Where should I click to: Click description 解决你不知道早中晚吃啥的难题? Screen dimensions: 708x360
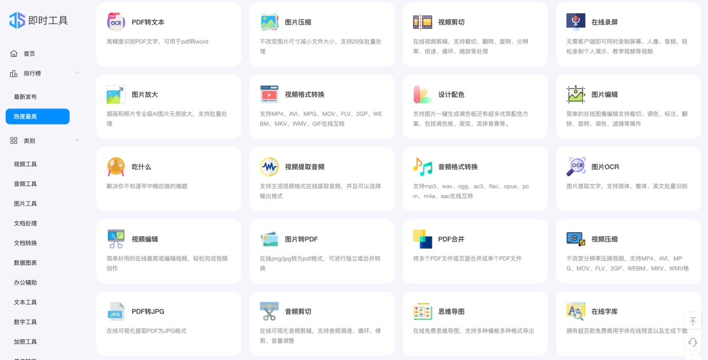click(147, 186)
